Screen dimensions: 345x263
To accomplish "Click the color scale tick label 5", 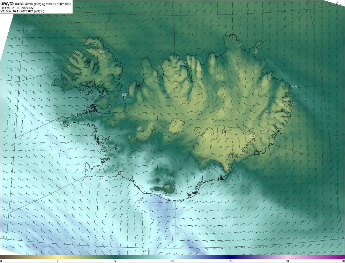I will [x=115, y=261].
